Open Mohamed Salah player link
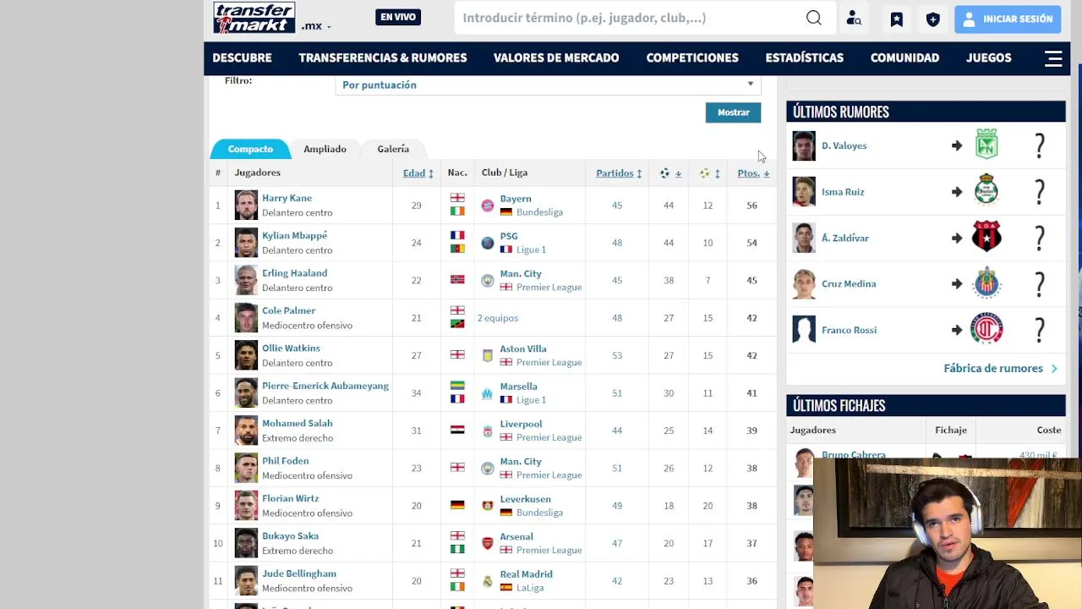The image size is (1082, 609). tap(297, 423)
